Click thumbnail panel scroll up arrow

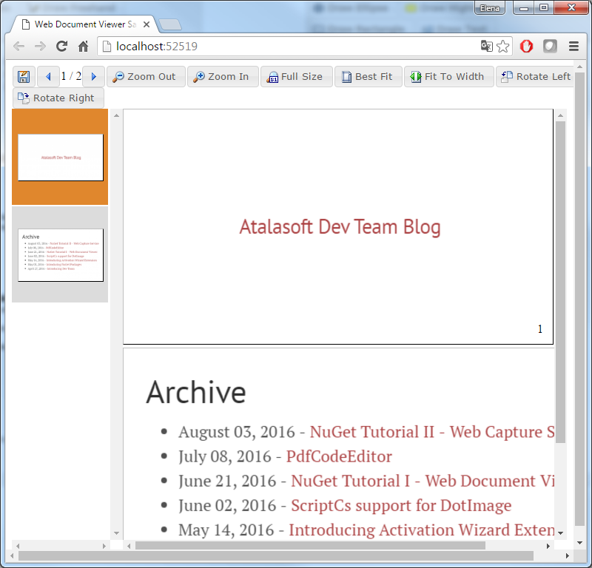click(116, 115)
